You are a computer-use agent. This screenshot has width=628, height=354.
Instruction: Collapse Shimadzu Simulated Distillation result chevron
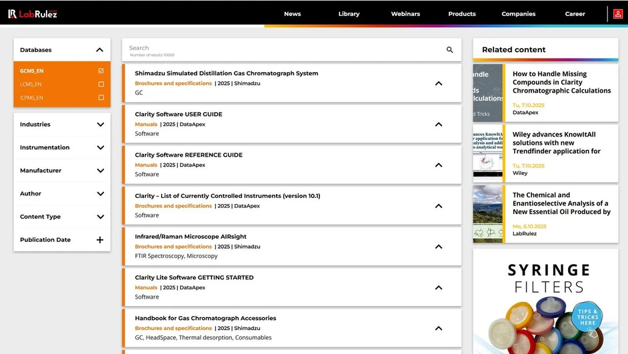point(438,83)
